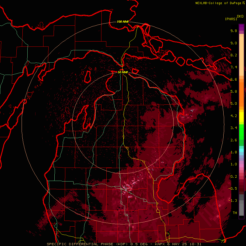Click the 1.8 scale value

[234, 152]
